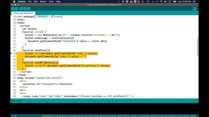Click the '</script>' tag on line 52
209x117 pixels.
tap(25, 72)
